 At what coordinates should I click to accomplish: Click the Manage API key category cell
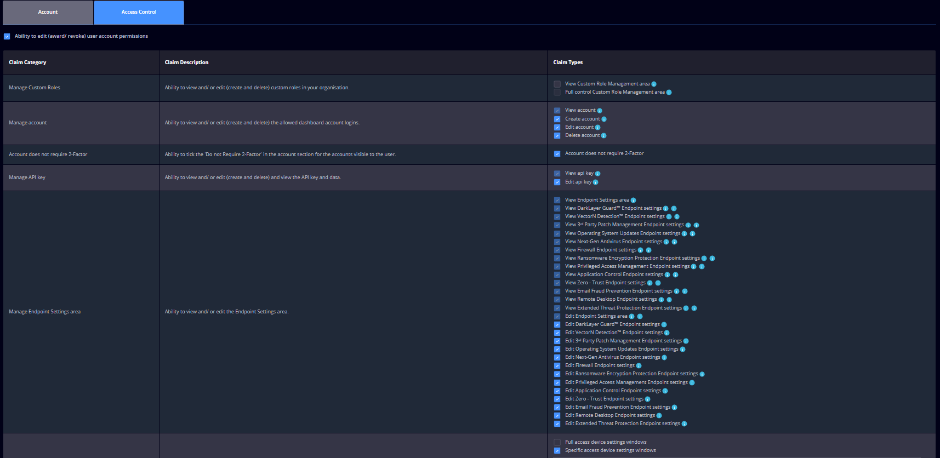[81, 178]
